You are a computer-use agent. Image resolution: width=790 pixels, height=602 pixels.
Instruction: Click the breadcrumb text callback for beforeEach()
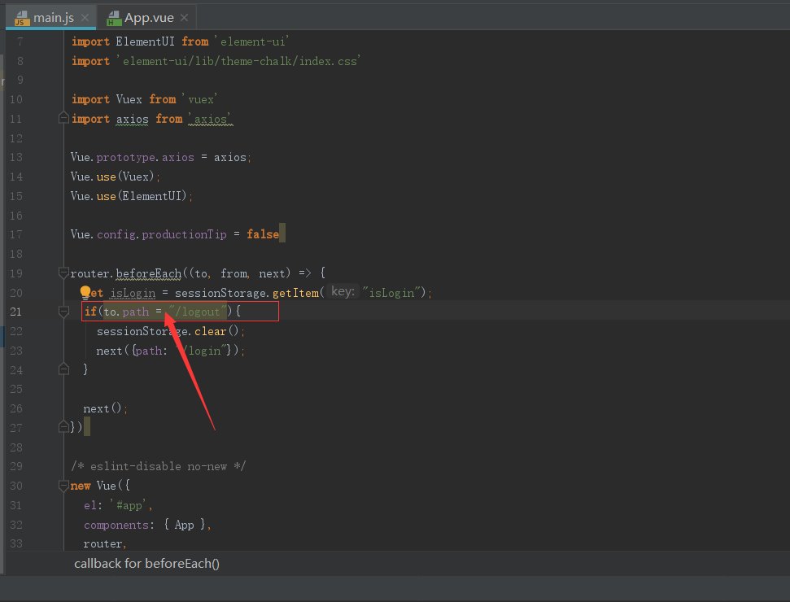click(146, 563)
